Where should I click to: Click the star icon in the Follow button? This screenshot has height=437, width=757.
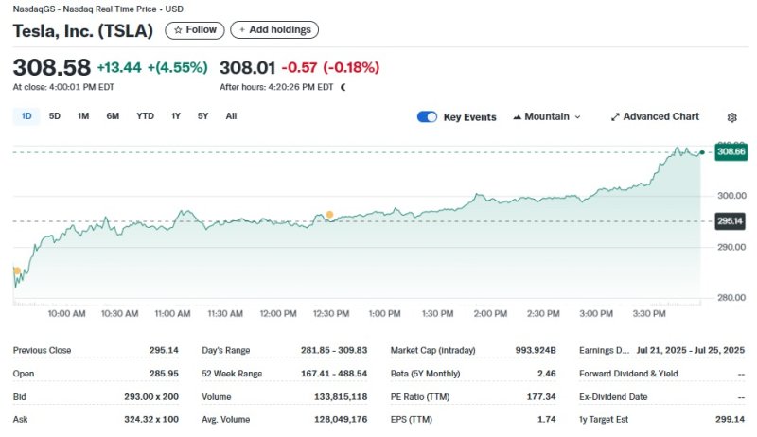pyautogui.click(x=178, y=30)
